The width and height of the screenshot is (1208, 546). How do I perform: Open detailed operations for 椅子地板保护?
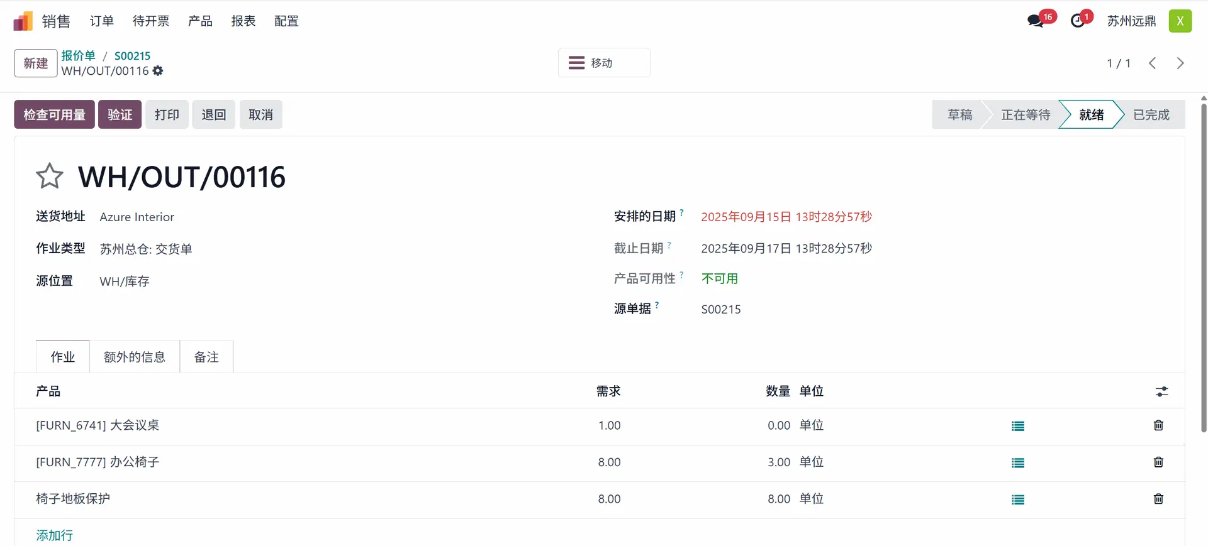[x=1017, y=500]
